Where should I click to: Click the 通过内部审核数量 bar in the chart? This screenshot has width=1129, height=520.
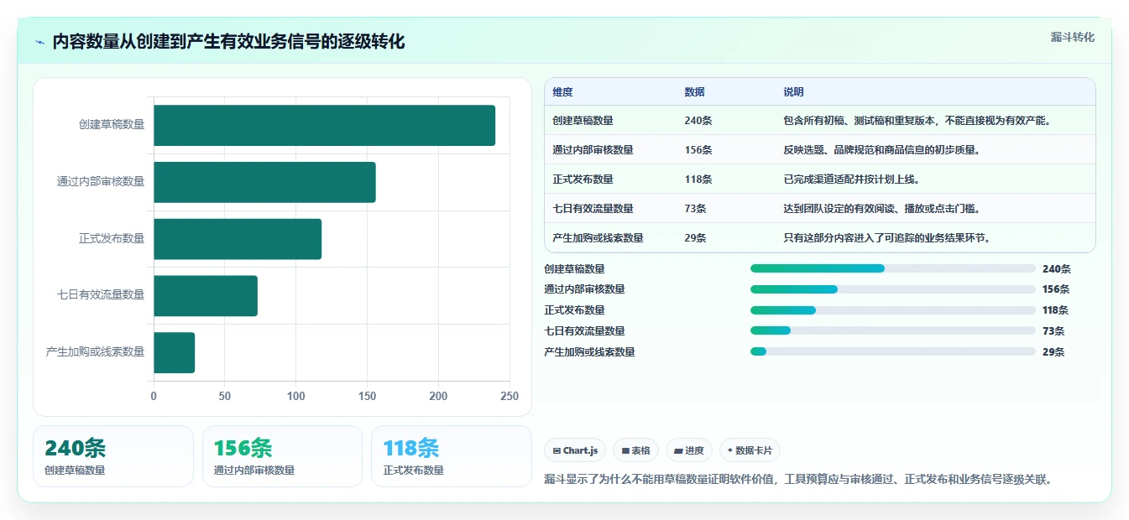[264, 182]
